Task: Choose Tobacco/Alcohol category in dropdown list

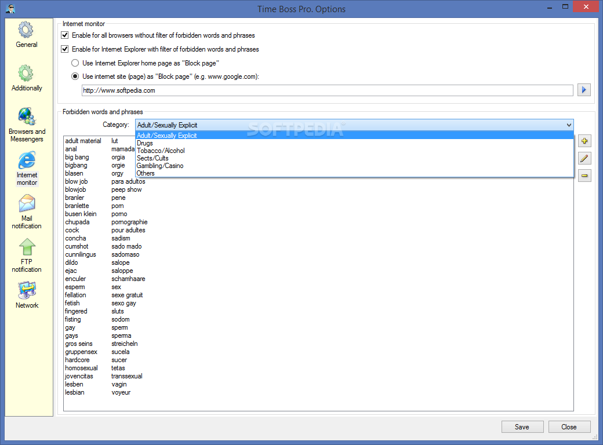Action: pos(354,151)
